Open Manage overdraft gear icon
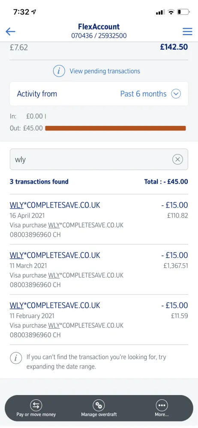Viewport: 198px width, 428px height. [99, 406]
